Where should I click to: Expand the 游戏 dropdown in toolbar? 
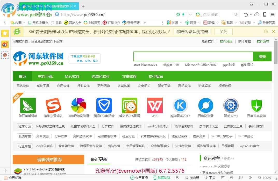pyautogui.click(x=253, y=23)
